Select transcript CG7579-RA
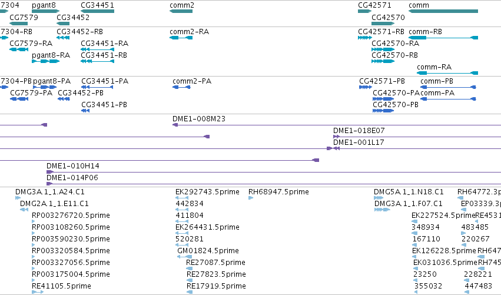The width and height of the screenshot is (501, 295). coord(19,49)
